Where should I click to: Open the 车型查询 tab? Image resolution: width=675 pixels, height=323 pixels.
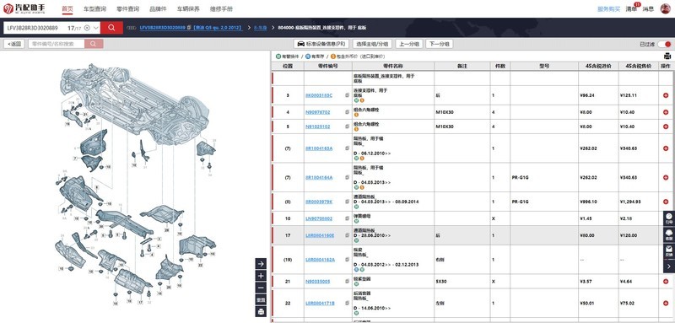[94, 8]
